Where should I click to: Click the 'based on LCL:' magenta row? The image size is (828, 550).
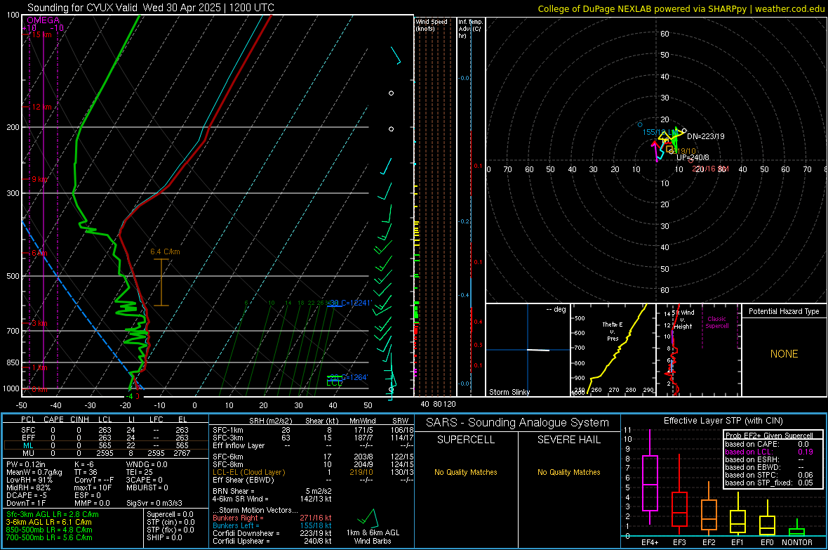click(x=769, y=452)
